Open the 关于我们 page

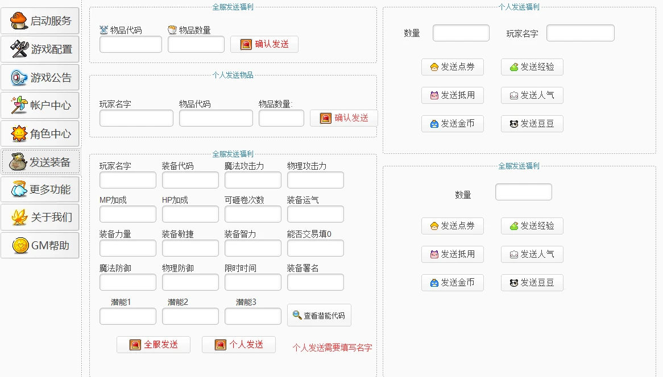[40, 217]
